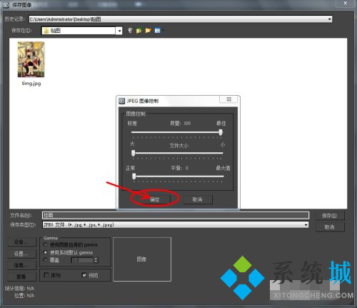Select the timg.jpg file name label
This screenshot has width=357, height=308.
click(x=31, y=84)
